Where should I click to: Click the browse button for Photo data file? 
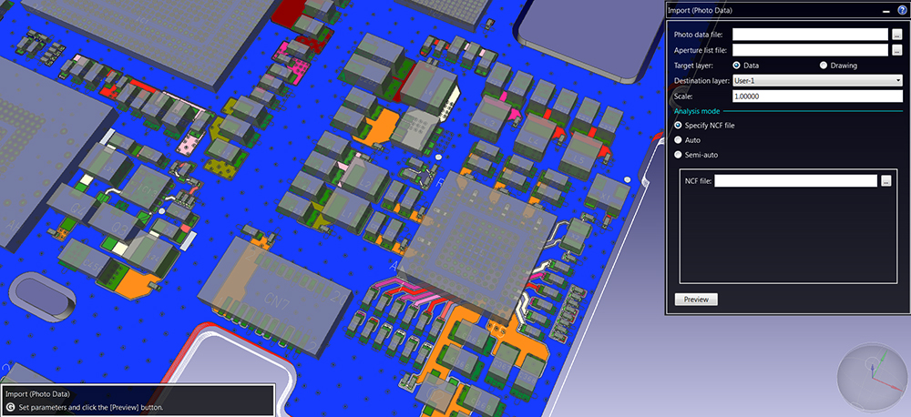(897, 35)
